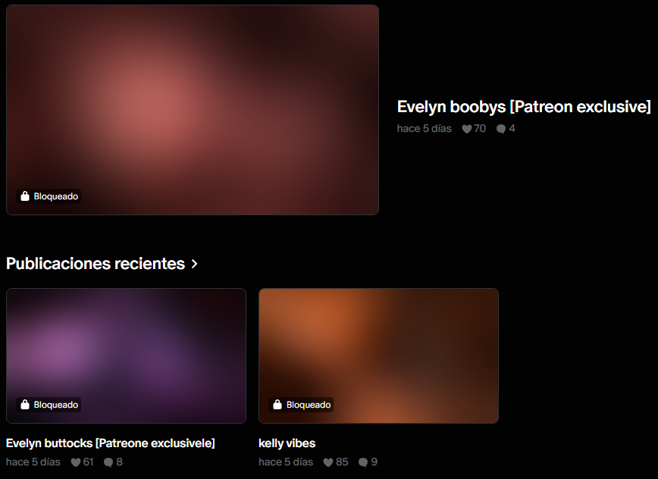The width and height of the screenshot is (658, 479).
Task: Expand Publicaciones recientes using the chevron arrow
Action: [x=195, y=264]
